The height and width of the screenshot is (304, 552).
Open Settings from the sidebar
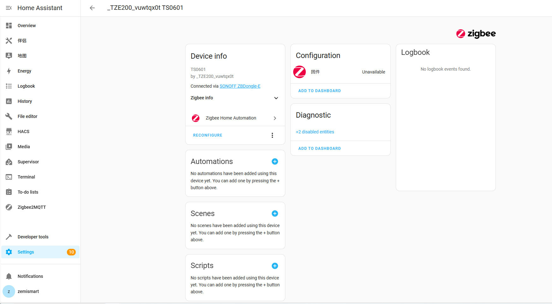pos(26,252)
